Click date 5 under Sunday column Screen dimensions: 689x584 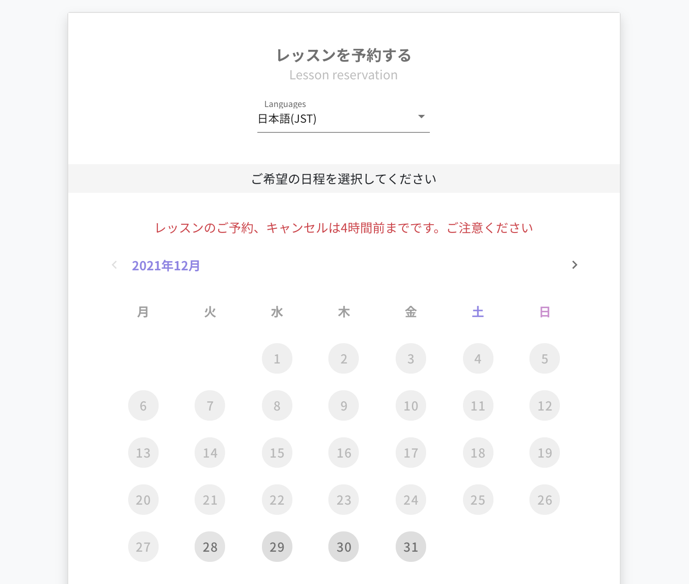[x=545, y=358]
